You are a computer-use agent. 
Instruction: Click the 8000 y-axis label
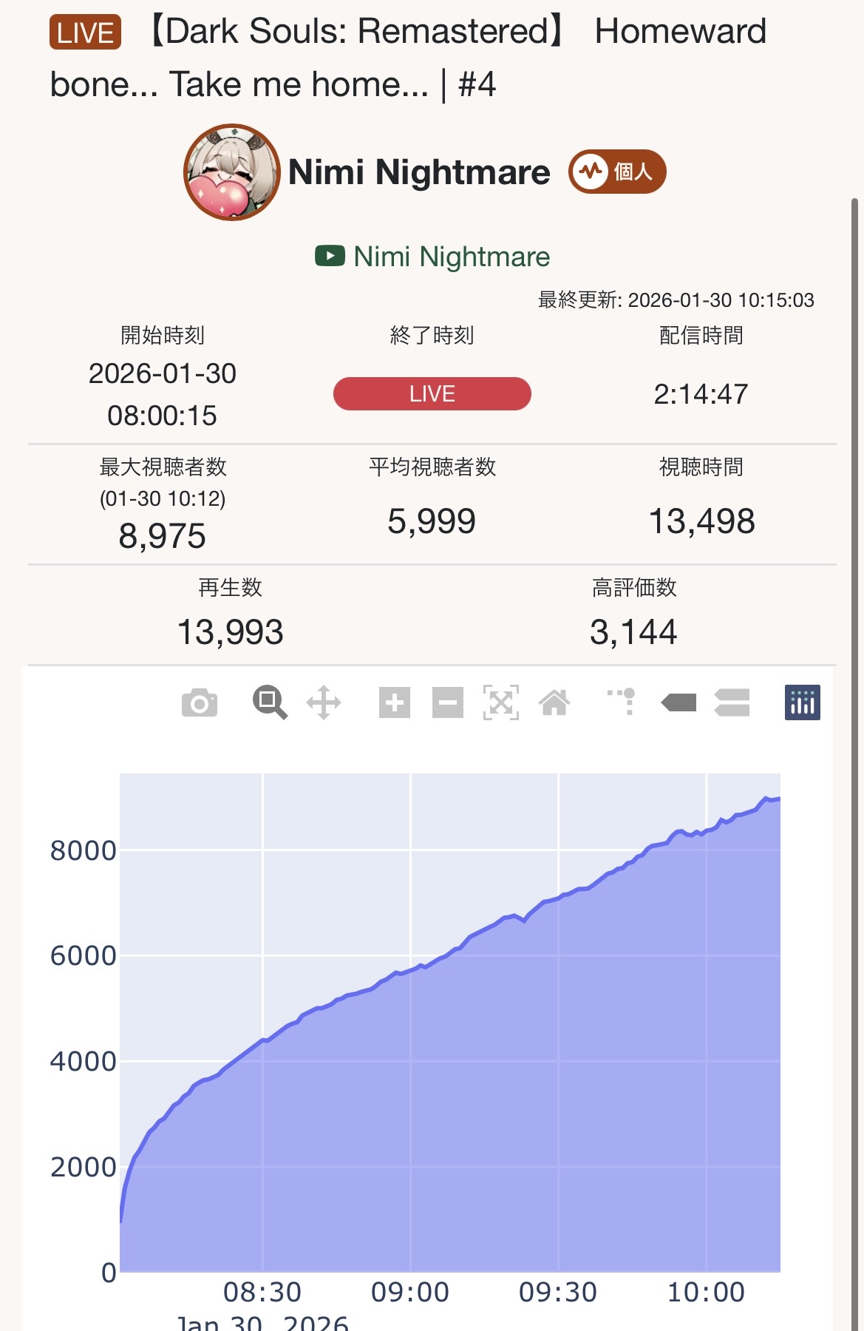point(83,850)
